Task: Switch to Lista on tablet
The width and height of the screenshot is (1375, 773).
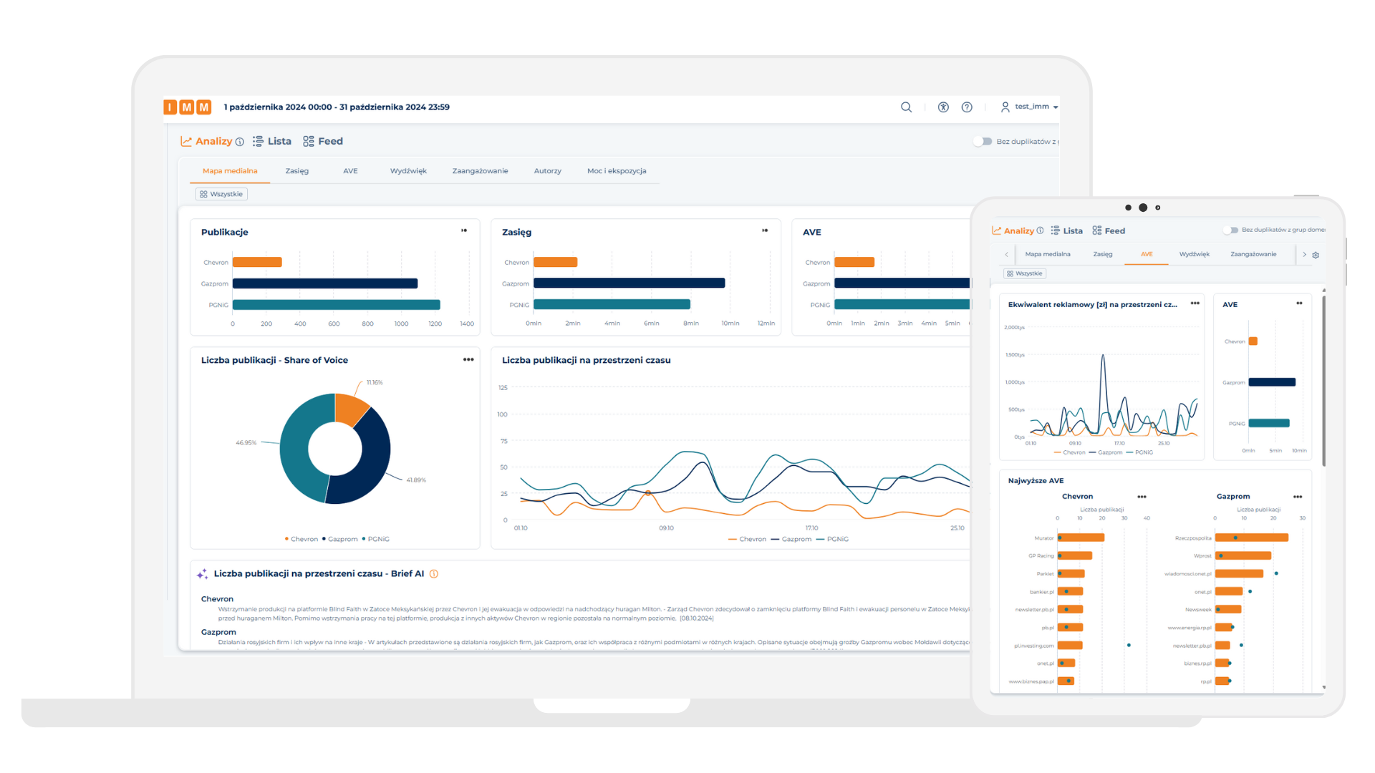Action: (1066, 230)
